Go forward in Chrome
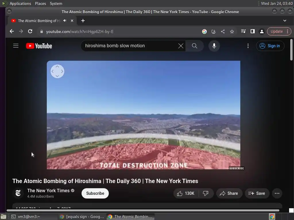The width and height of the screenshot is (294, 220). coord(21,32)
